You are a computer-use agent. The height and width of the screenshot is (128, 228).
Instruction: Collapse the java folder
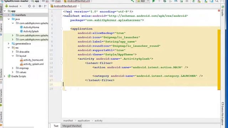click(9, 19)
